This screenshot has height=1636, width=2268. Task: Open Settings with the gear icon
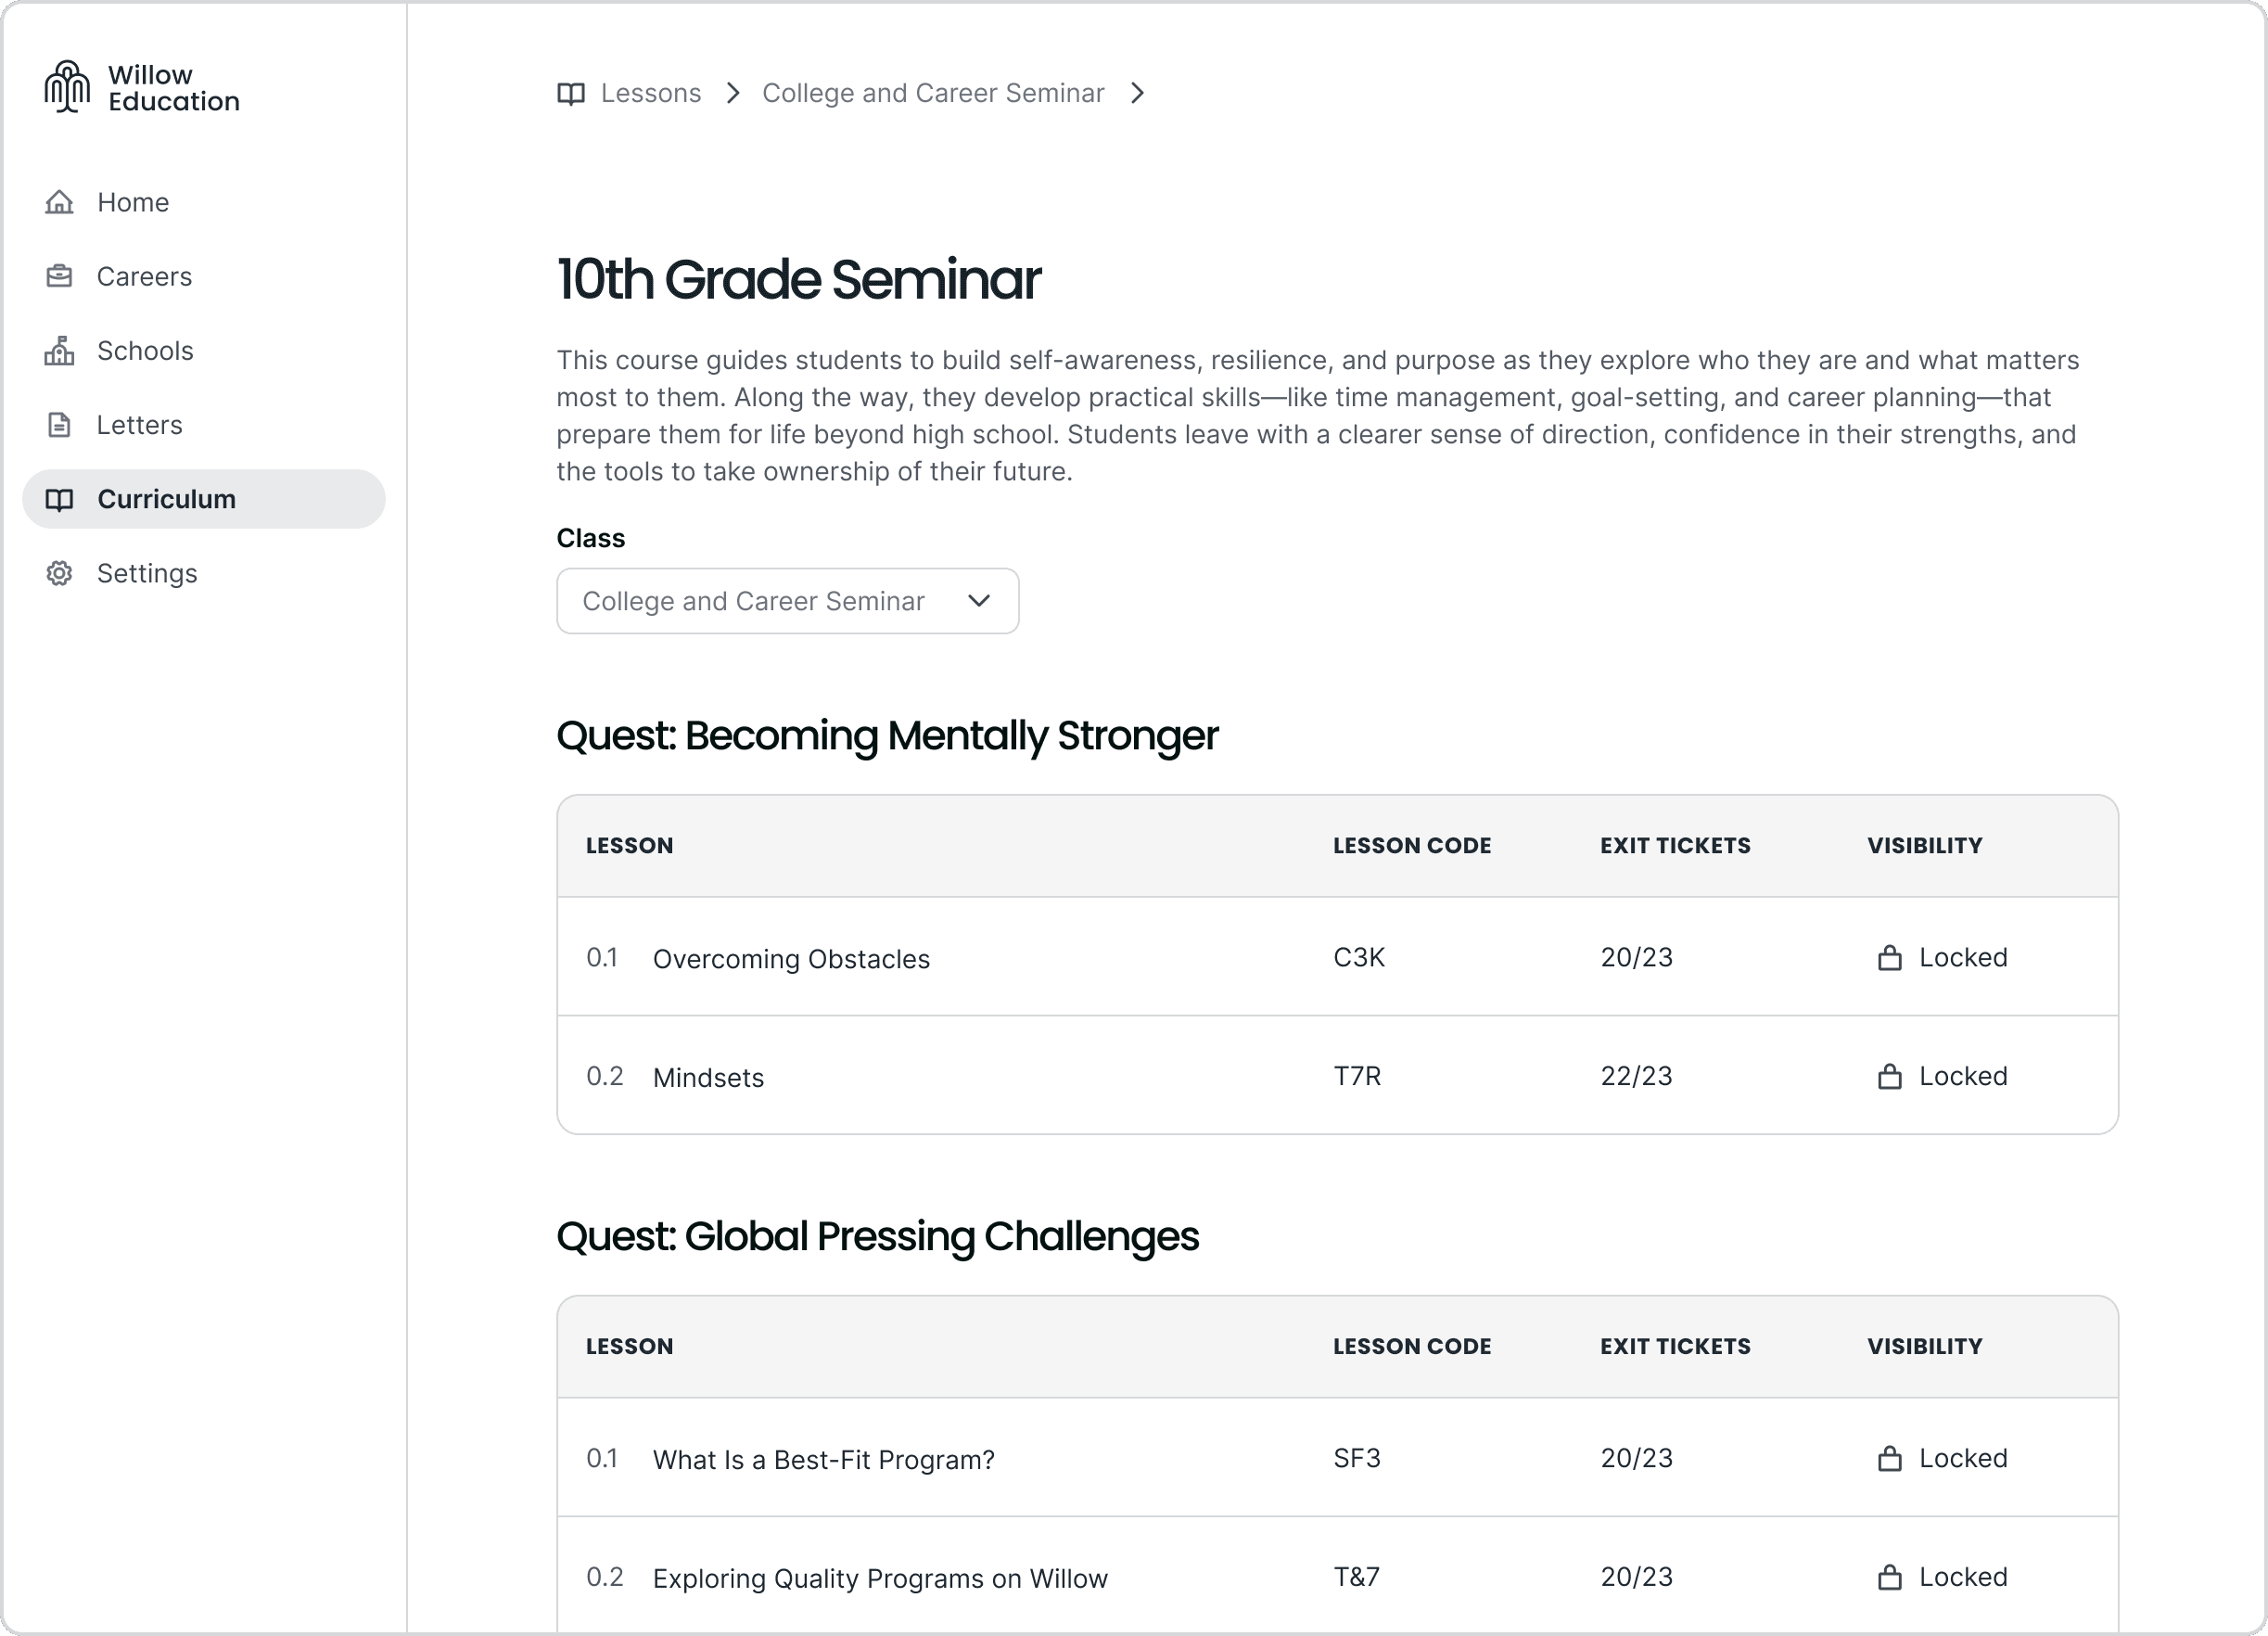click(60, 573)
